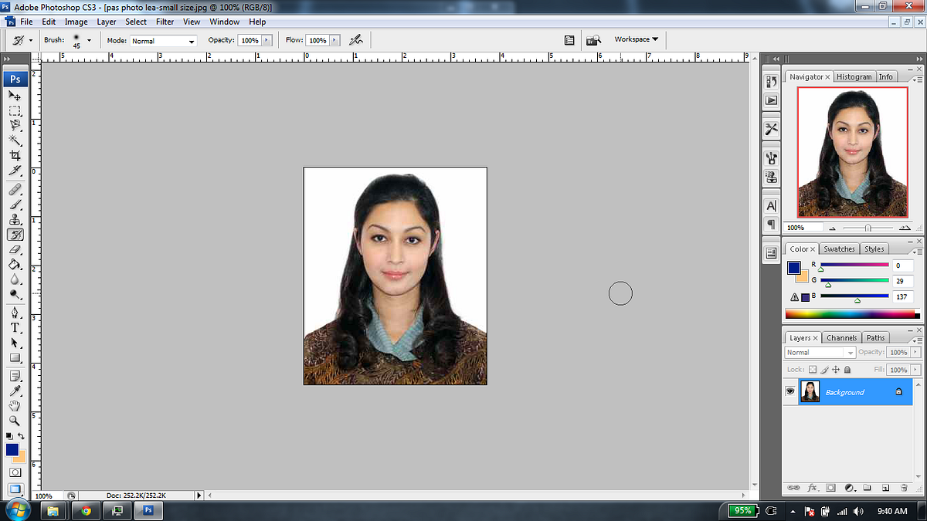This screenshot has width=927, height=521.
Task: Delete layer using the trash button
Action: click(x=902, y=488)
